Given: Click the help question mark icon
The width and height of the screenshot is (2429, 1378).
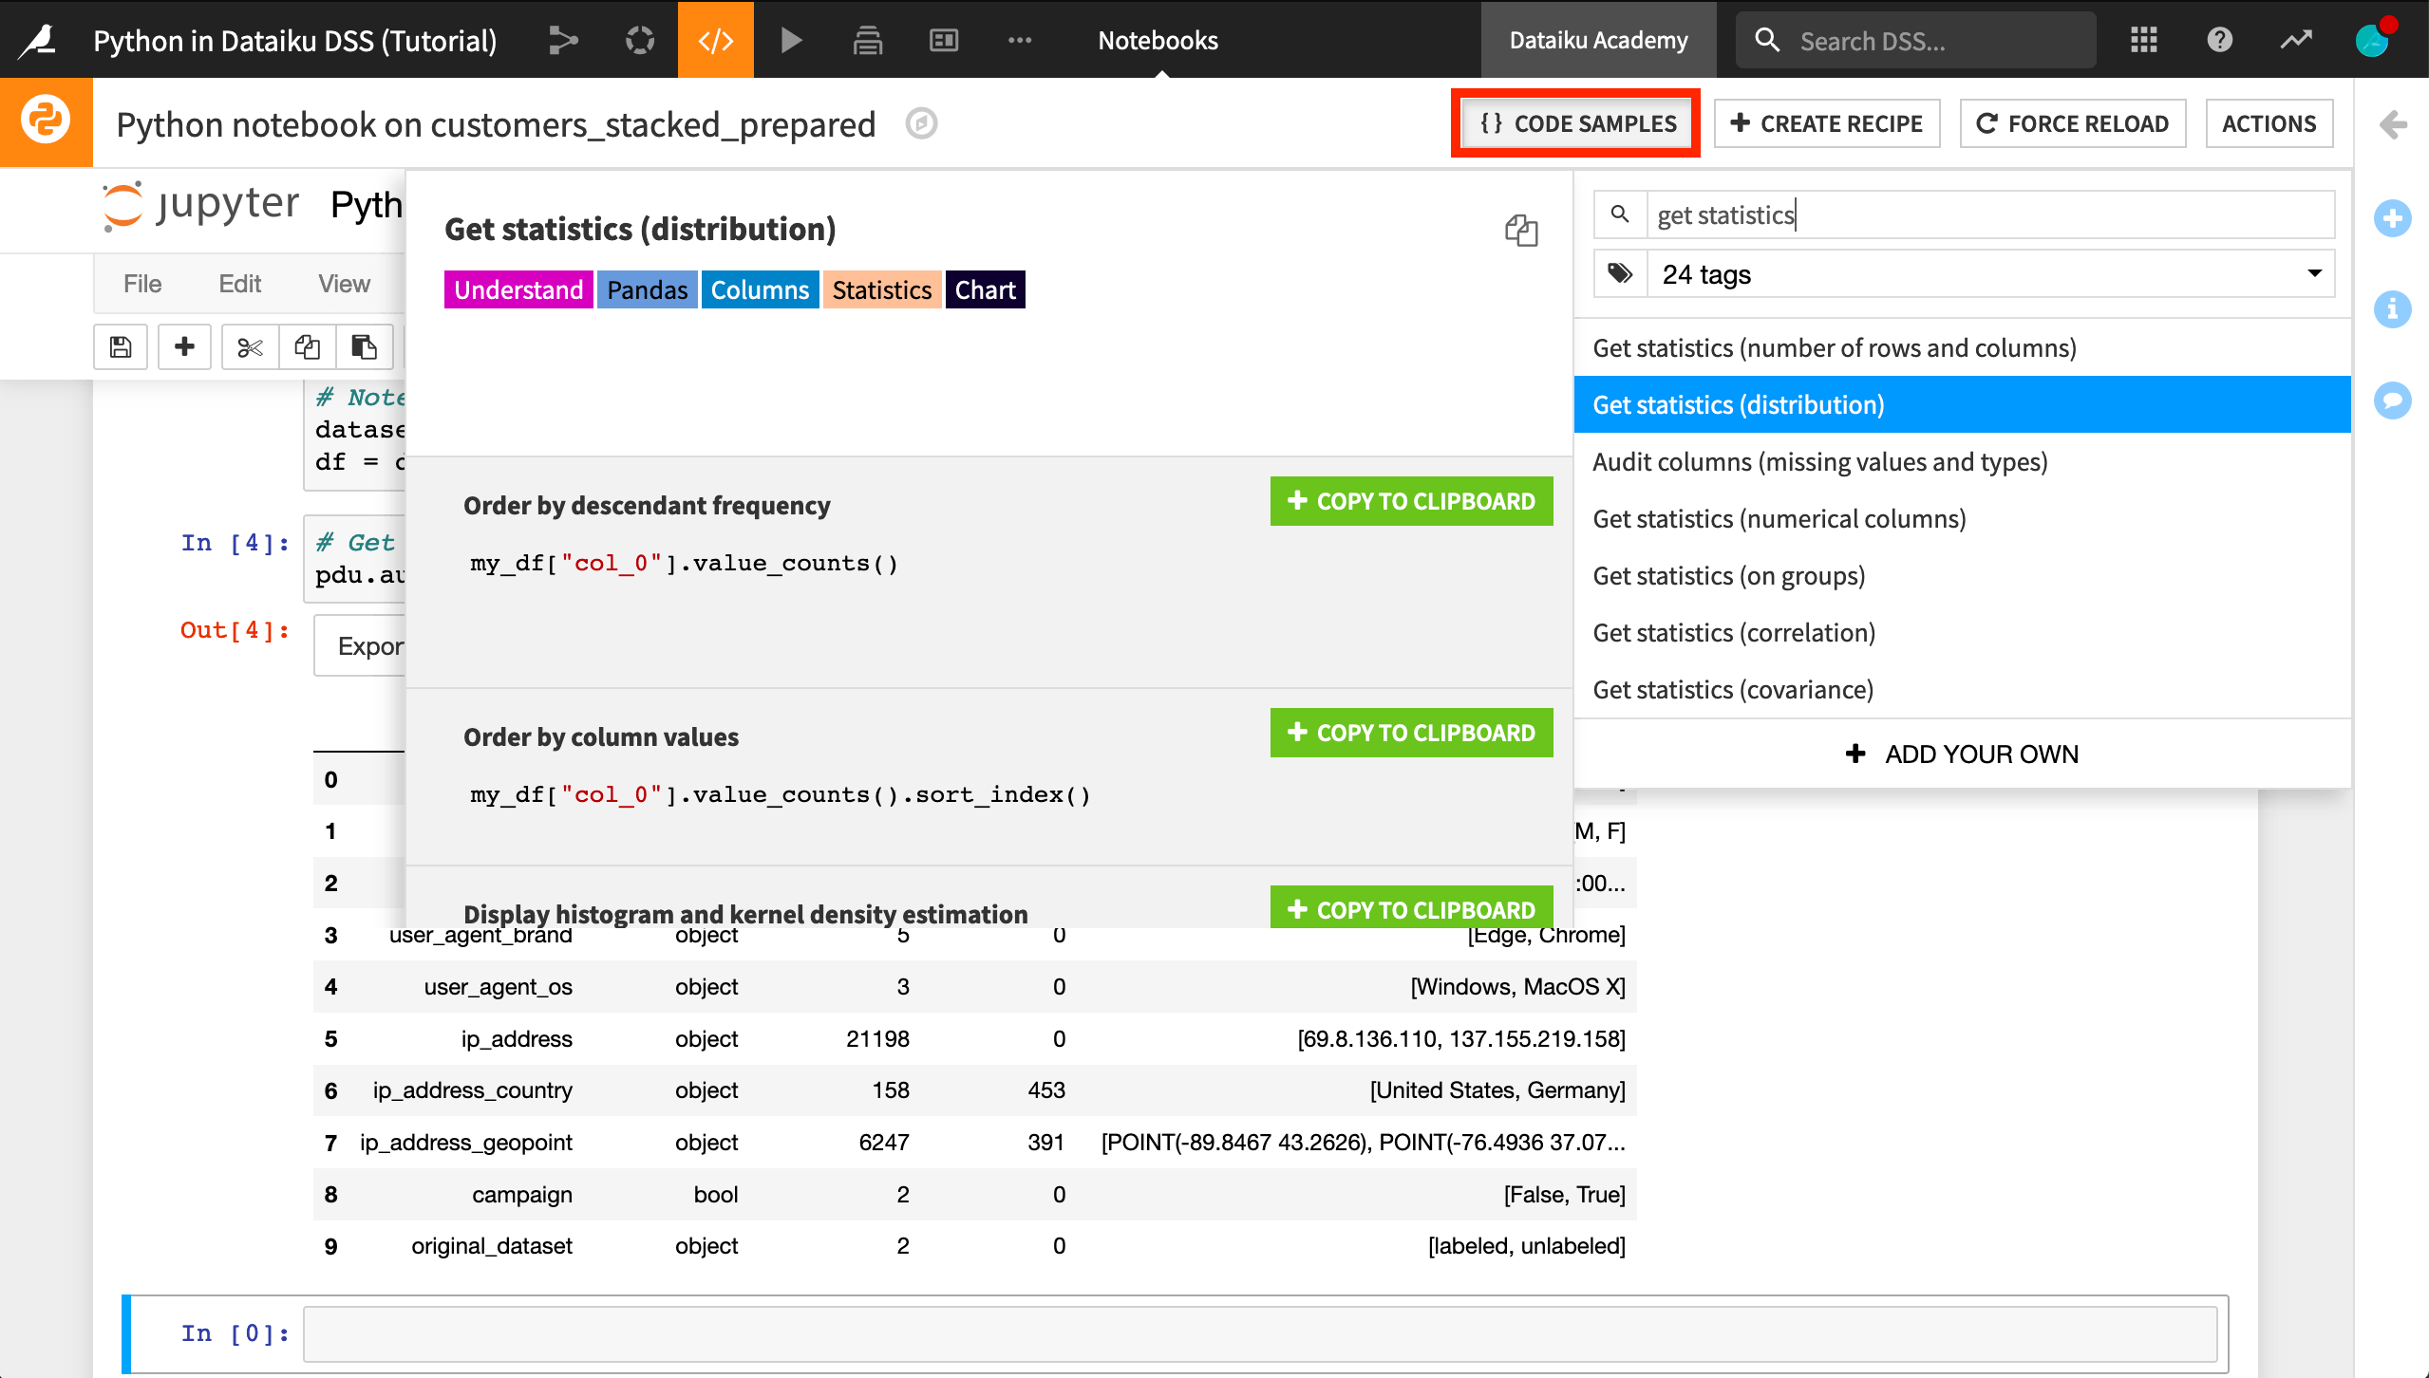Looking at the screenshot, I should (x=2219, y=40).
